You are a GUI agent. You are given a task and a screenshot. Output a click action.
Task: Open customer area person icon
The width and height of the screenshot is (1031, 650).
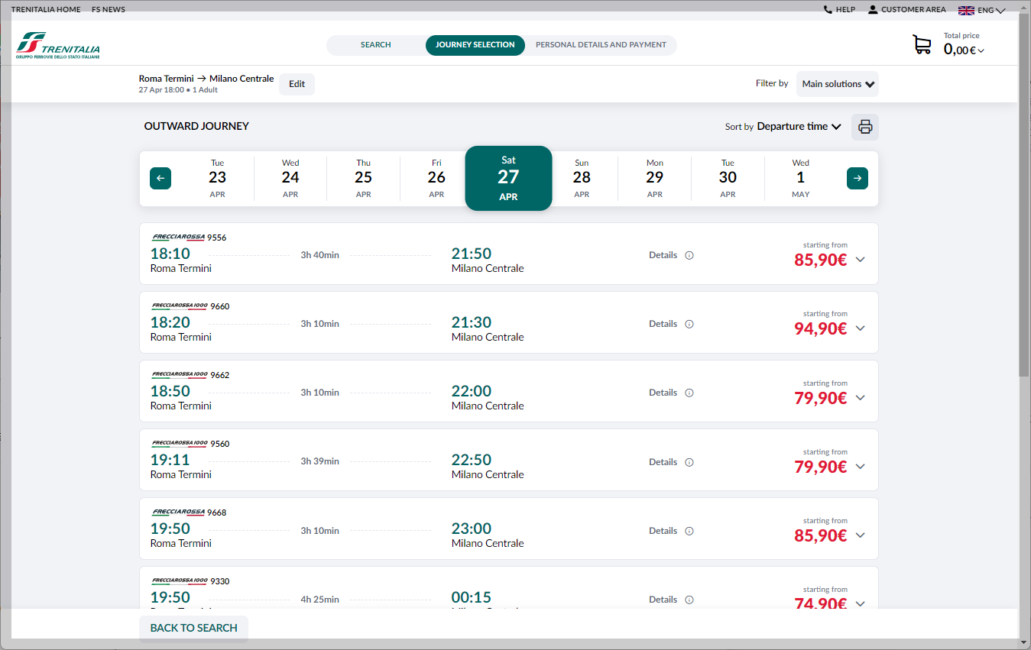pyautogui.click(x=873, y=10)
